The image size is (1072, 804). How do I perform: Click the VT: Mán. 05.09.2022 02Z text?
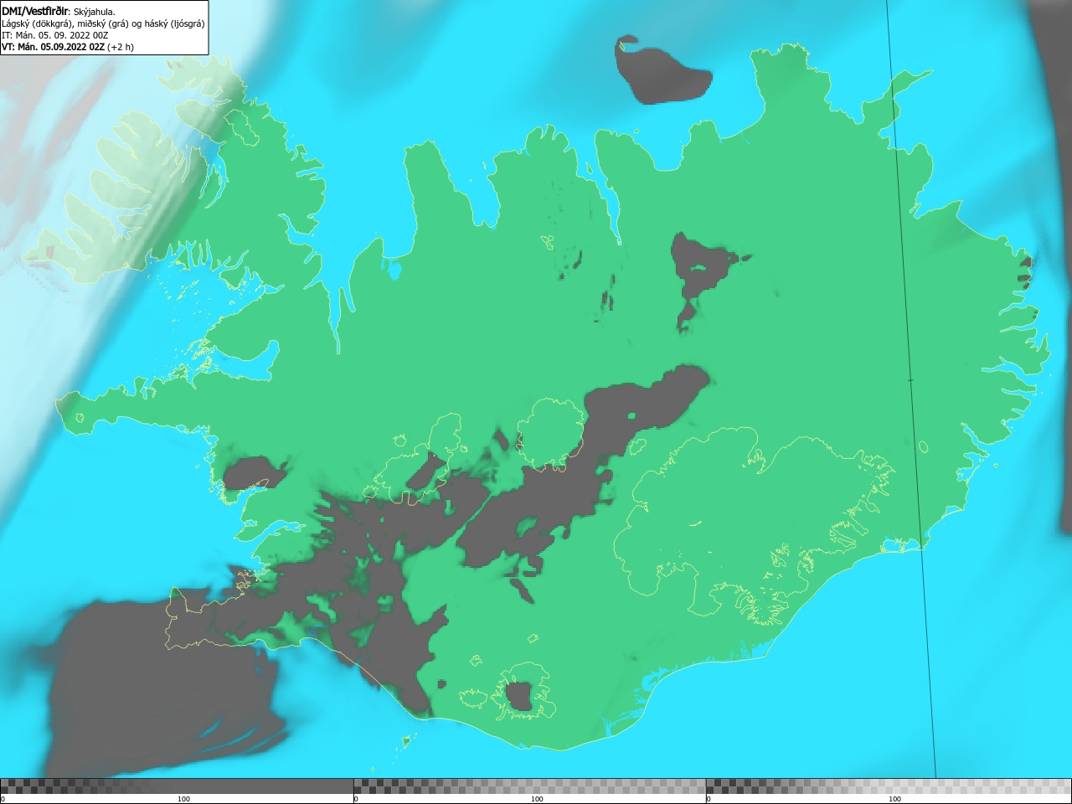(53, 47)
